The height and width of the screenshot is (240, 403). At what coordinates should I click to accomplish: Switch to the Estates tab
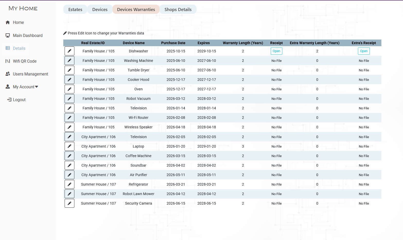click(x=75, y=9)
